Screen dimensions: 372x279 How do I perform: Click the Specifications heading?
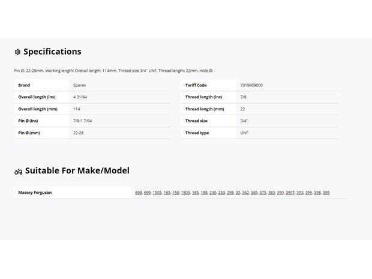[52, 52]
